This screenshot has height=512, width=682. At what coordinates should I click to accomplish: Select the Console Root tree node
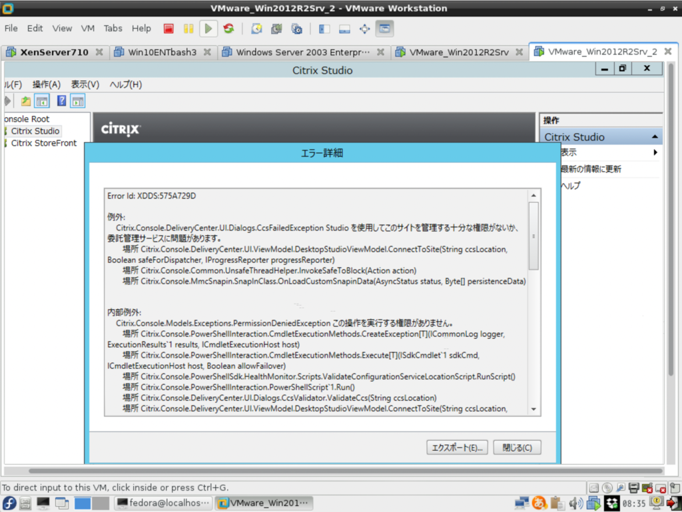tap(27, 119)
